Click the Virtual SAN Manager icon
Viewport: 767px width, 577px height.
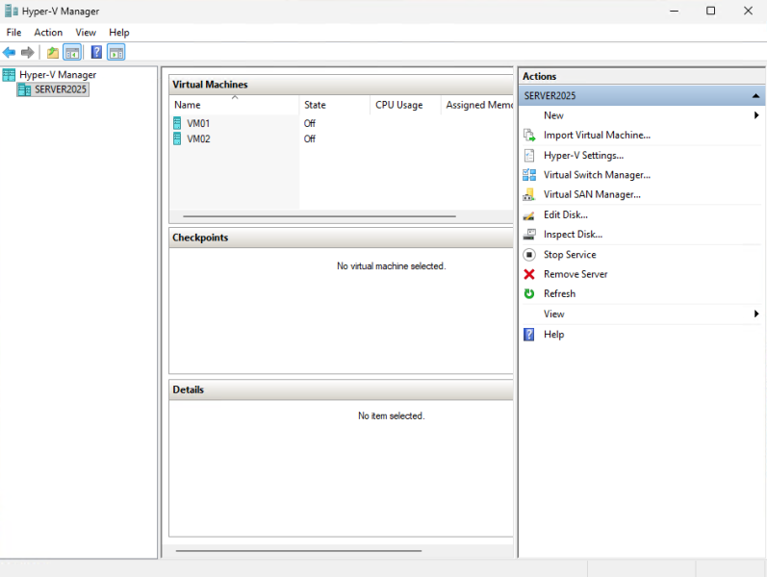(528, 194)
